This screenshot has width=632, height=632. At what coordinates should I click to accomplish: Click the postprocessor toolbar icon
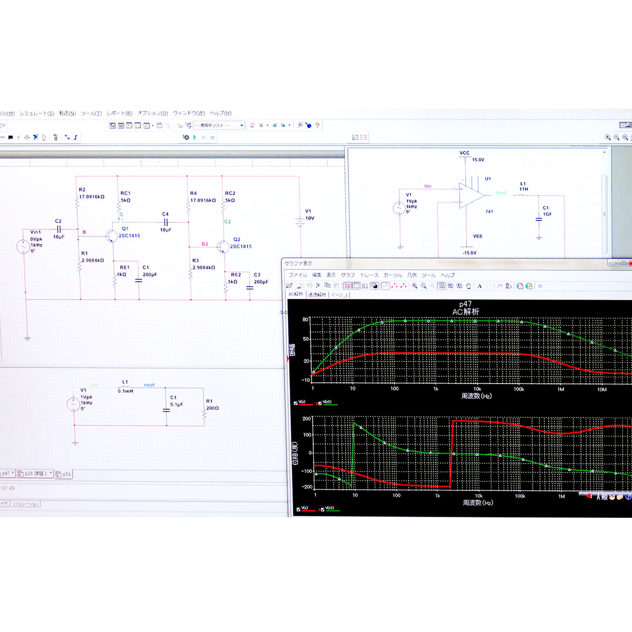(x=160, y=125)
